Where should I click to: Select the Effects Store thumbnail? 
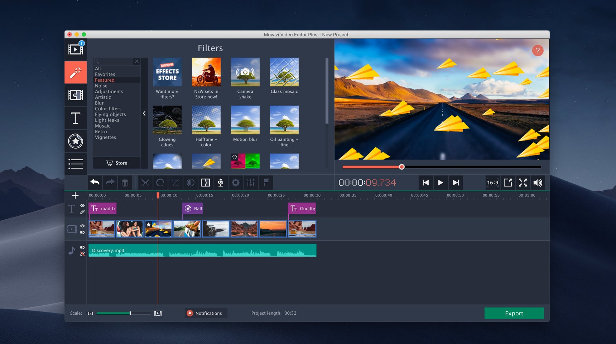[x=167, y=72]
